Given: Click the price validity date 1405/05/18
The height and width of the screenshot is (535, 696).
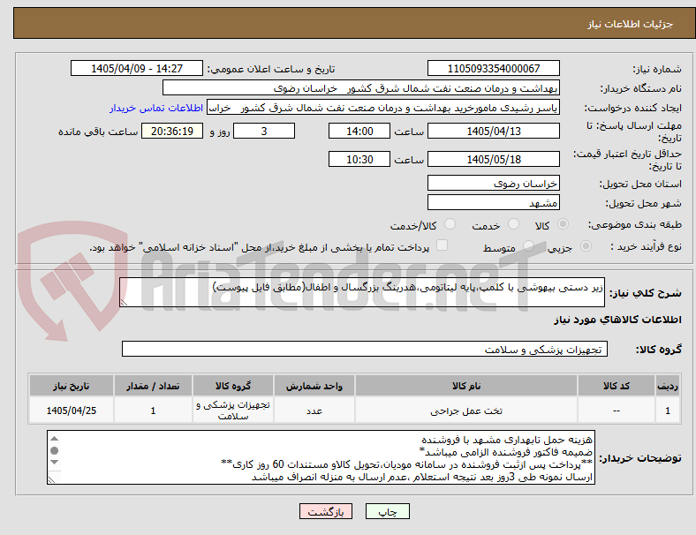Looking at the screenshot, I should click(493, 159).
